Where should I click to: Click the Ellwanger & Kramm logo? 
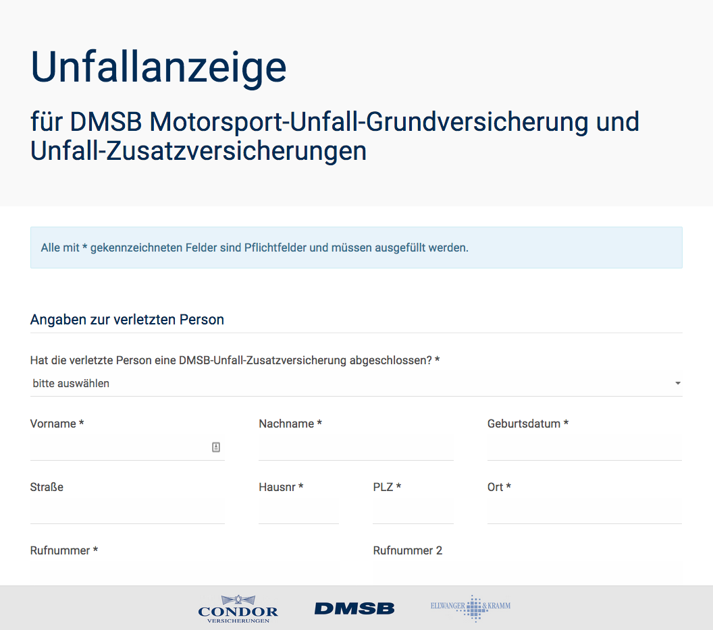click(x=471, y=608)
